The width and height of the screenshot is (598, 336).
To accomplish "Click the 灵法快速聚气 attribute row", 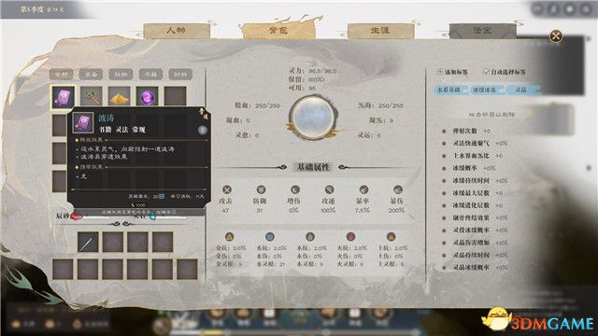I will point(475,143).
